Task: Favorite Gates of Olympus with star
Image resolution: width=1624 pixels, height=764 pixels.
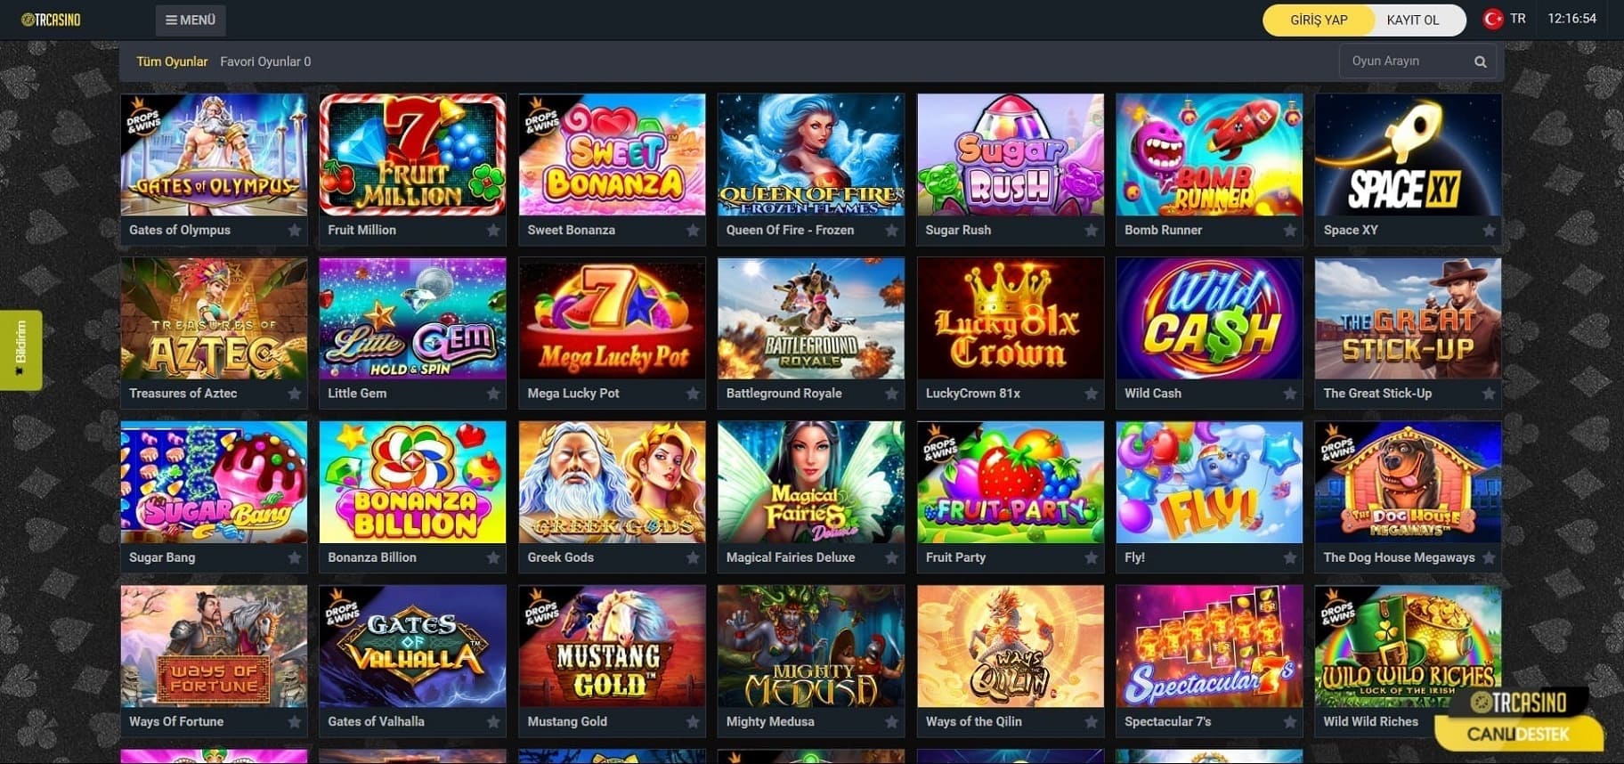Action: (x=295, y=231)
